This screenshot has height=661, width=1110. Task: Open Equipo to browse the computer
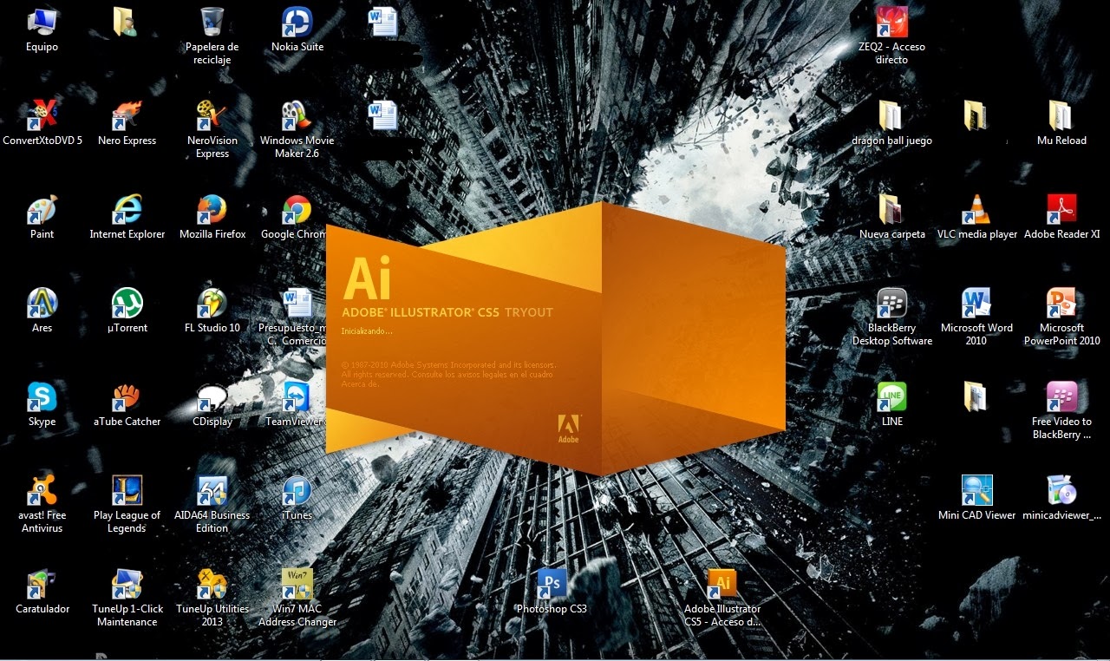click(x=42, y=20)
